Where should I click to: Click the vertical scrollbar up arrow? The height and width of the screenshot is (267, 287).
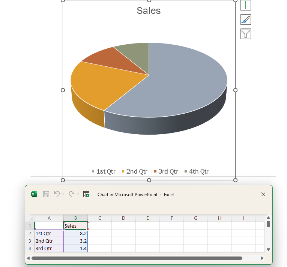coord(268,218)
